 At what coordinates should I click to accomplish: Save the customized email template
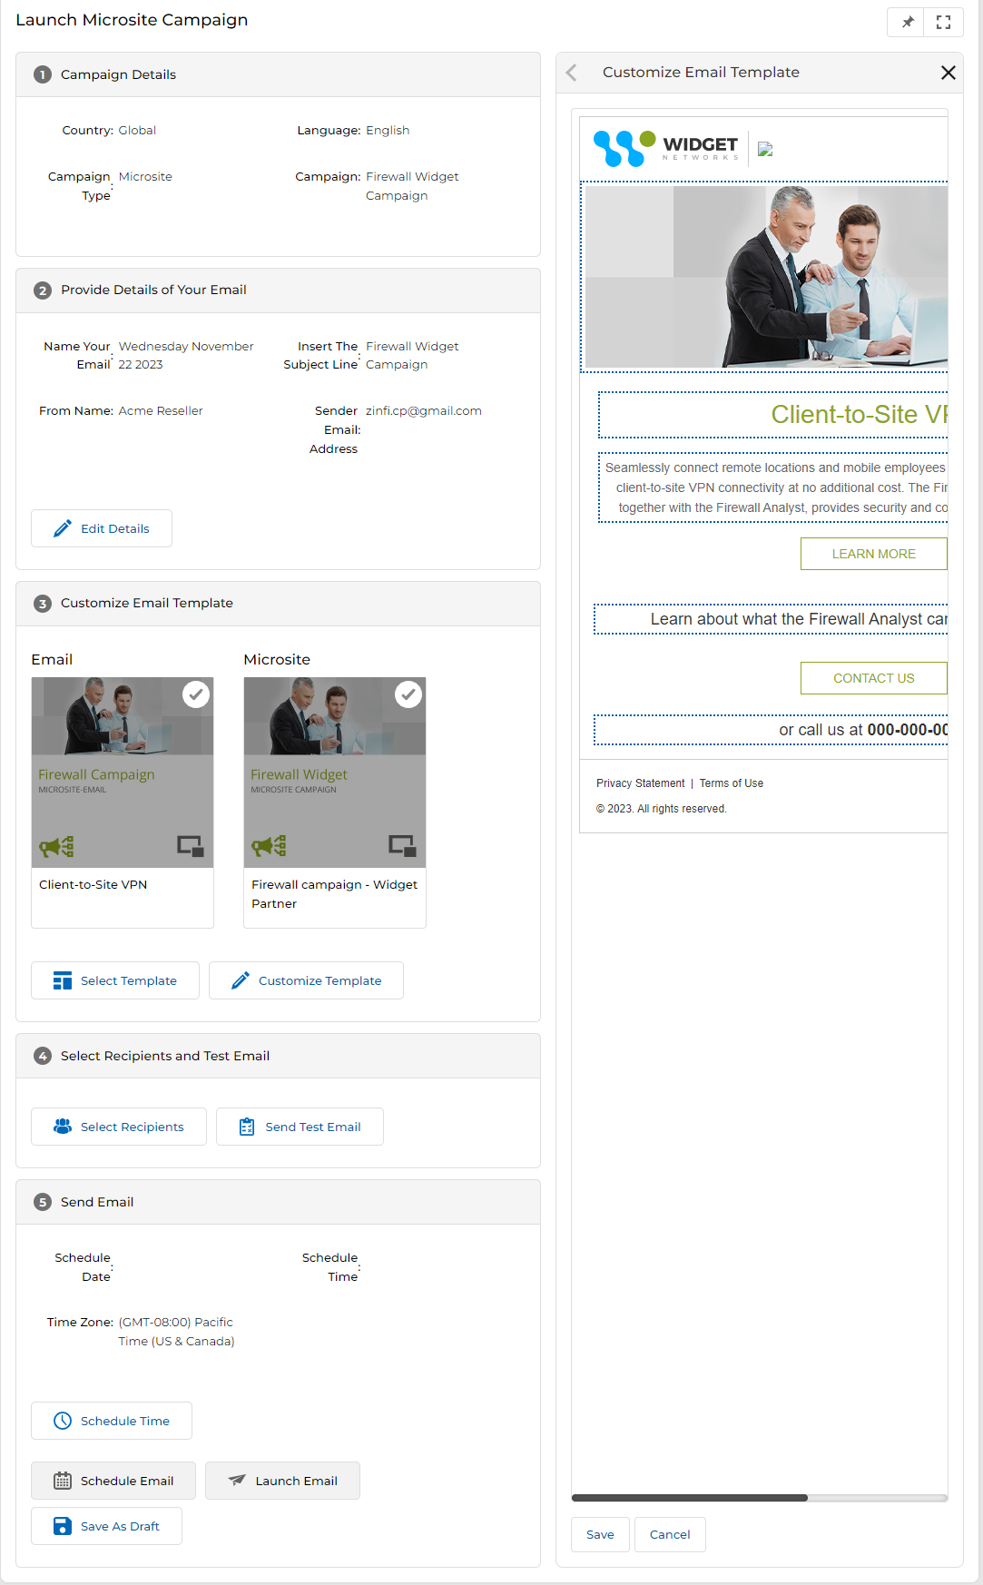coord(600,1534)
